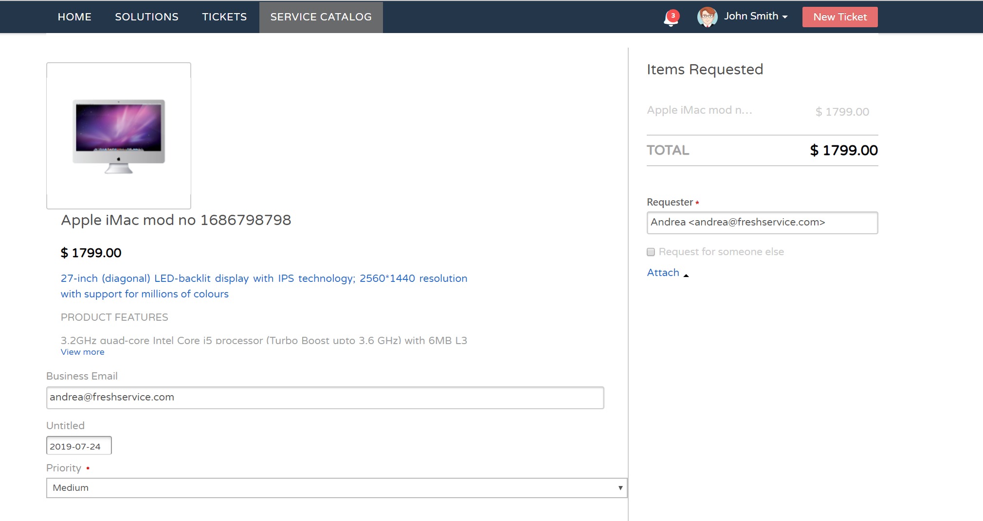983x521 pixels.
Task: Click the 3.2GHz quad-core Intel Core i5 line
Action: click(264, 340)
